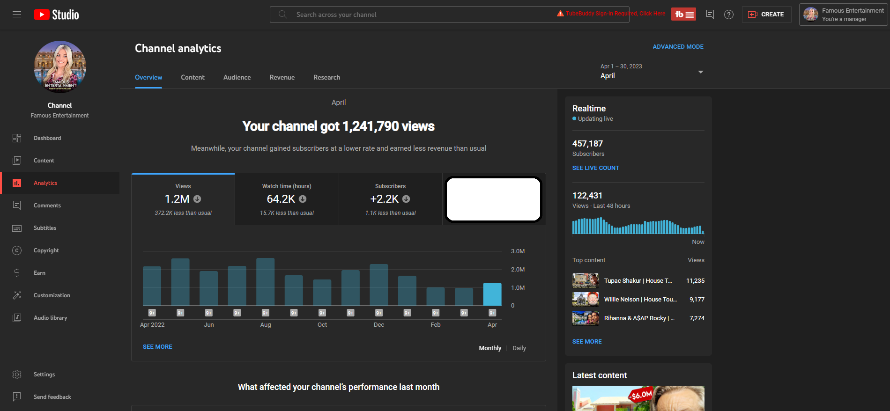Open the account avatar in the header
The width and height of the screenshot is (890, 411).
[x=811, y=15]
